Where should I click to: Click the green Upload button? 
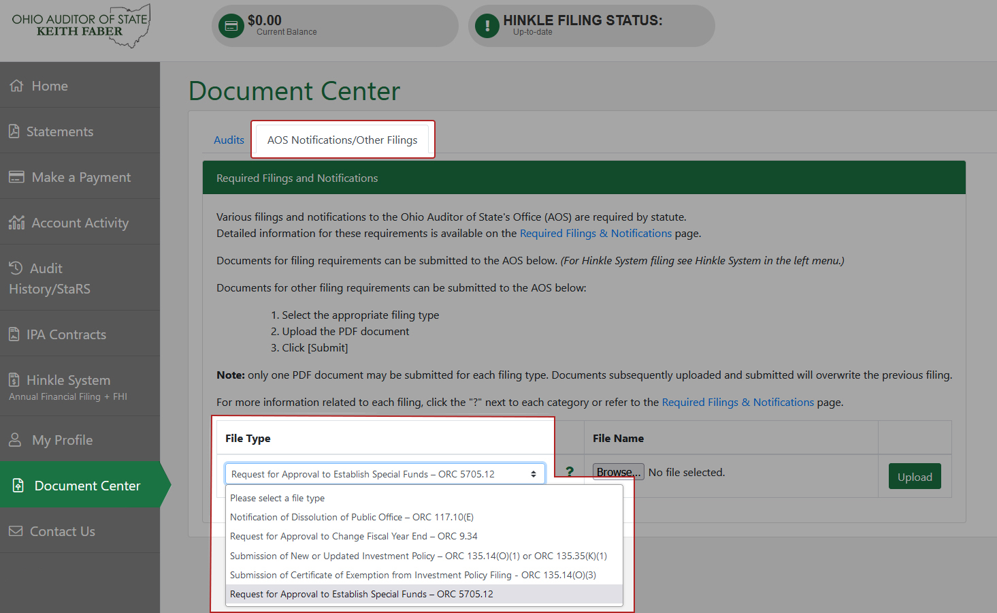(x=914, y=477)
